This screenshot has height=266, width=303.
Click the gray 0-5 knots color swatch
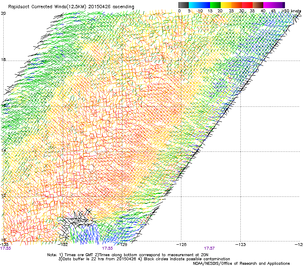click(183, 5)
